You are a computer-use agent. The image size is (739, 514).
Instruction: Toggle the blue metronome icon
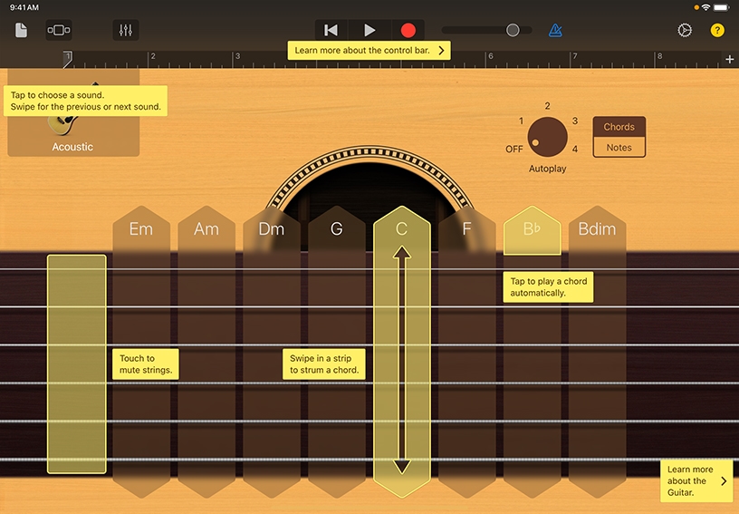click(x=555, y=30)
